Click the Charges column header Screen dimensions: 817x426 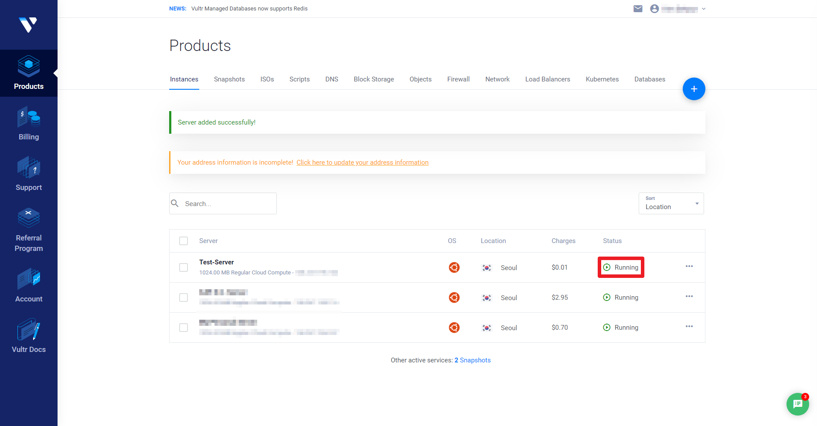[563, 241]
